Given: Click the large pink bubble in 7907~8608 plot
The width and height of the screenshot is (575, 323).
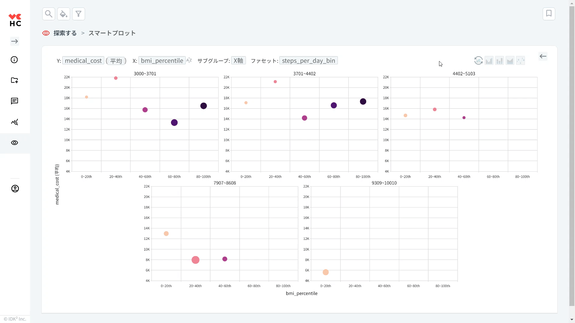Looking at the screenshot, I should tap(196, 260).
